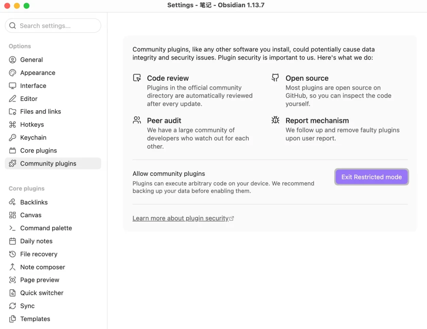
Task: Click the "Peer audit" heading
Action: point(164,120)
